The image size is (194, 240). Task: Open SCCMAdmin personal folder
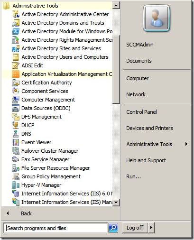tap(140, 45)
